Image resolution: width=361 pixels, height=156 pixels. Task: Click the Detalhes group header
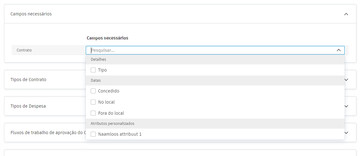(99, 59)
